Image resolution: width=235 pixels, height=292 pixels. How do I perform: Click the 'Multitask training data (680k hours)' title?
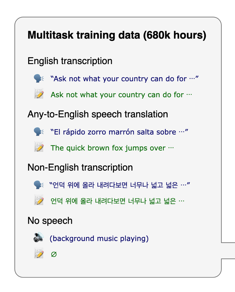pyautogui.click(x=117, y=35)
